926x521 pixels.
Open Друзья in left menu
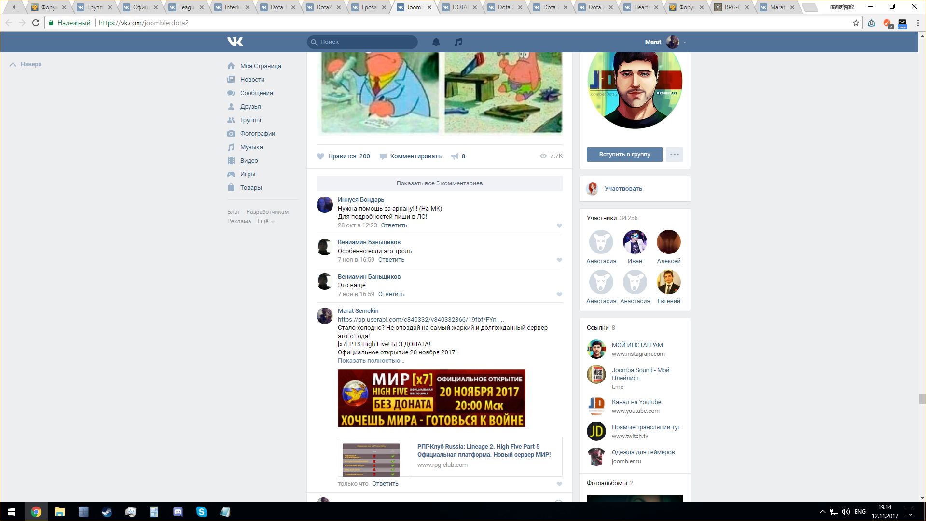tap(250, 107)
